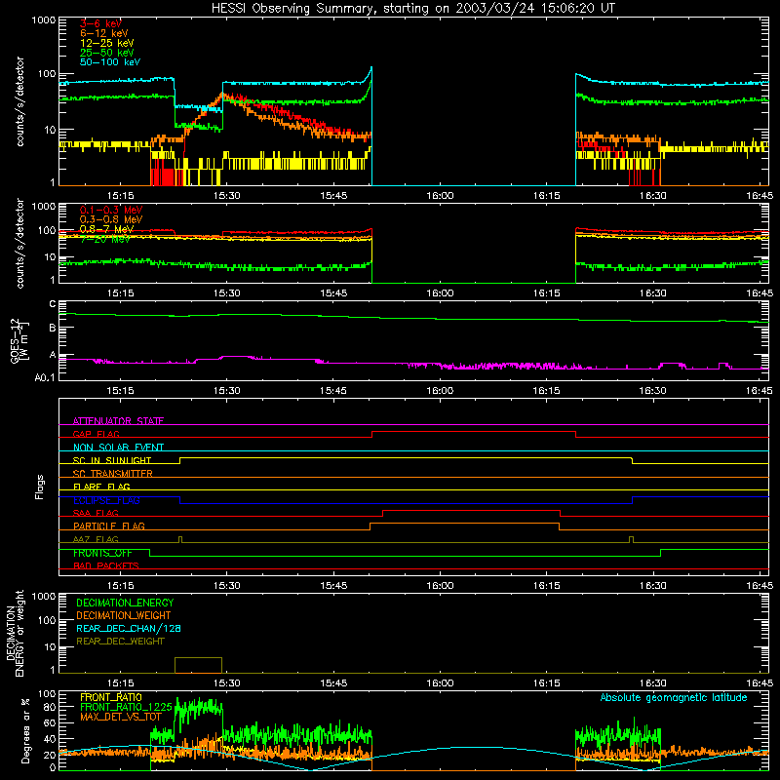Viewport: 780px width, 780px height.
Task: Pick the FLARE_FLAG label
Action: pyautogui.click(x=101, y=487)
